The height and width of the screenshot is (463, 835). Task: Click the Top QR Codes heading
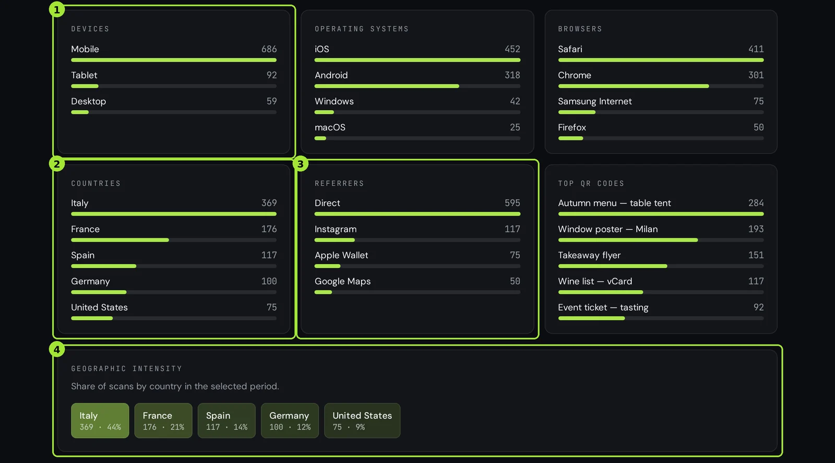click(x=591, y=183)
